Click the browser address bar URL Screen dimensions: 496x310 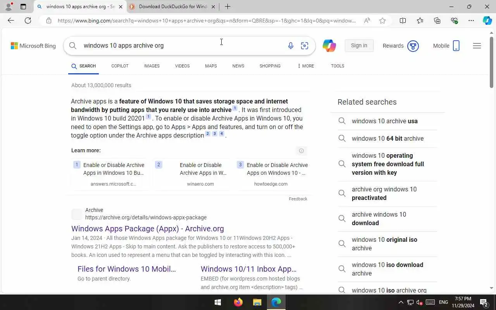point(207,21)
